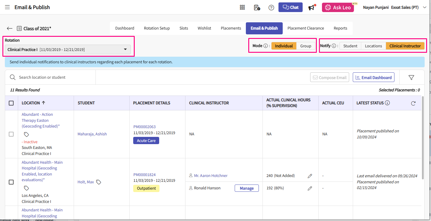431x221 pixels.
Task: Open the hamburger navigation menu
Action: (x=7, y=7)
